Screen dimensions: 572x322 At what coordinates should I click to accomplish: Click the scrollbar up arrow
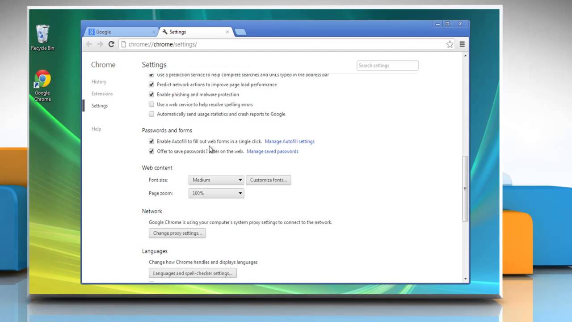coord(465,55)
